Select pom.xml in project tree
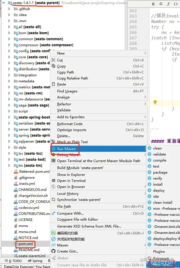Screen dimensions: 180x268 [26, 244]
